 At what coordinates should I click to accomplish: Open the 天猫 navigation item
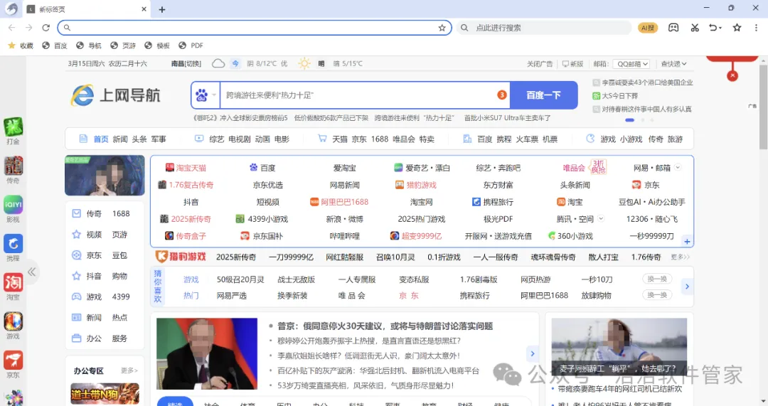[339, 139]
